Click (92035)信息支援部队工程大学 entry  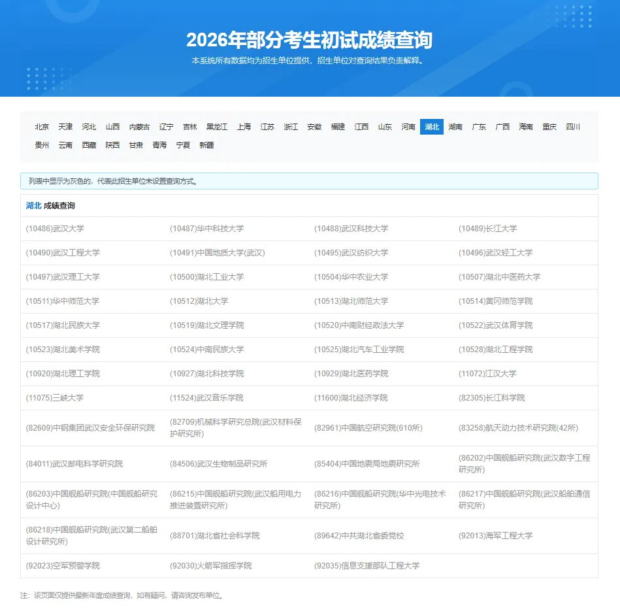click(367, 566)
